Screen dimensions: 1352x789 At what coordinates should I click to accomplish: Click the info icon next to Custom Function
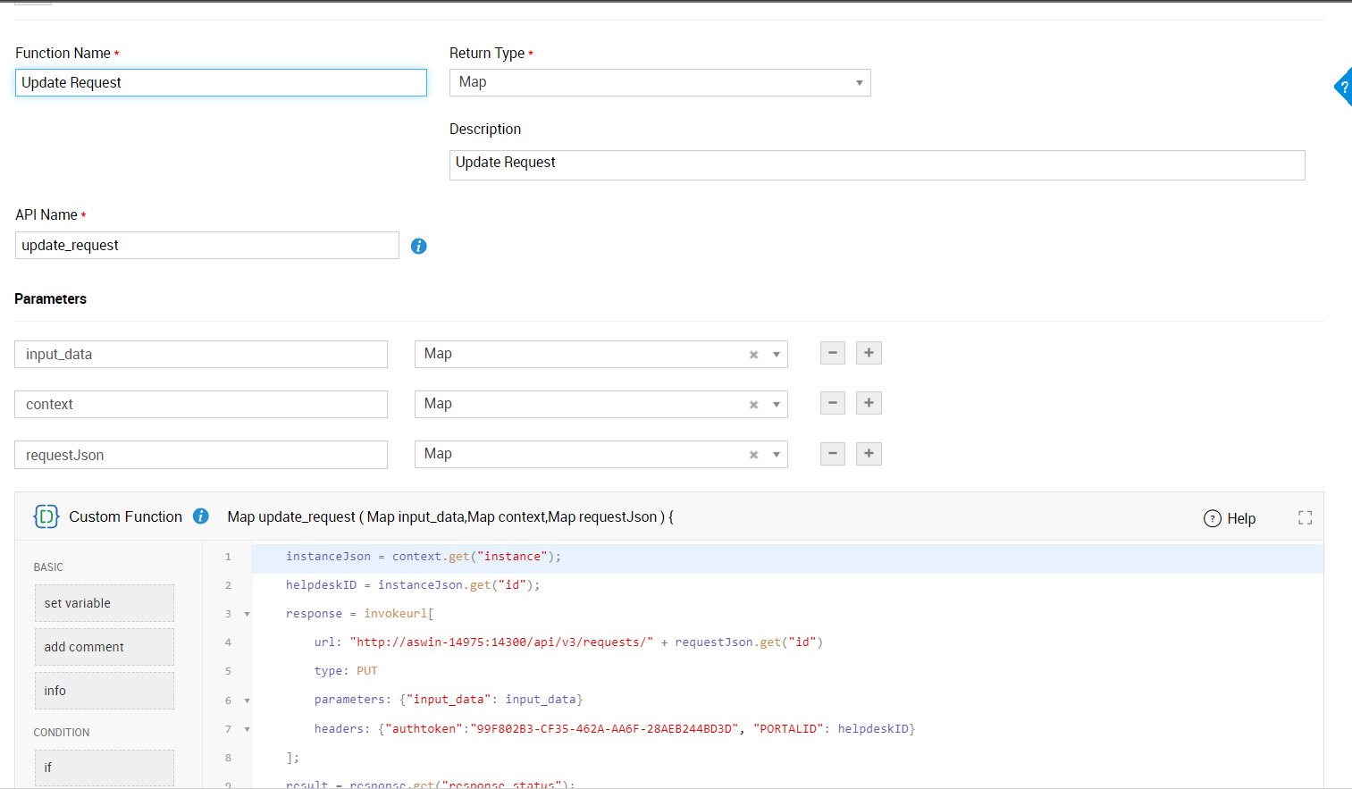click(x=201, y=516)
